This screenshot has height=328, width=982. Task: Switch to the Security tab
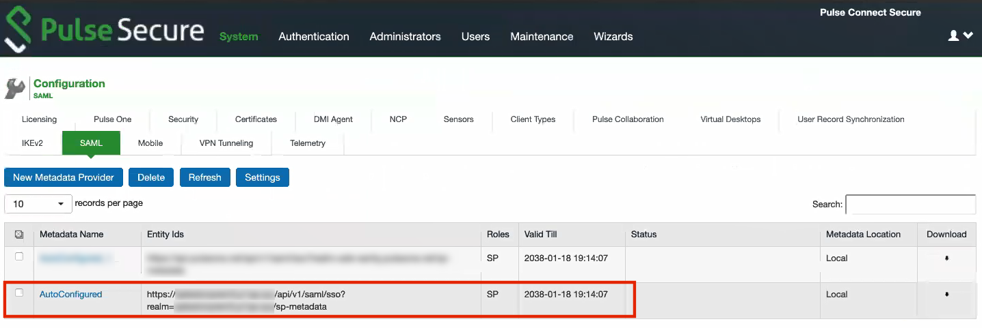tap(183, 119)
